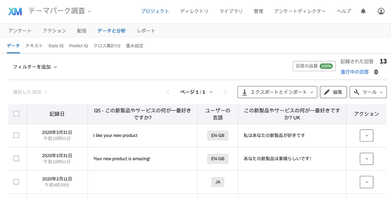Click the 進行中の回答 link
Screen dimensions: 391x198
[x=355, y=72]
